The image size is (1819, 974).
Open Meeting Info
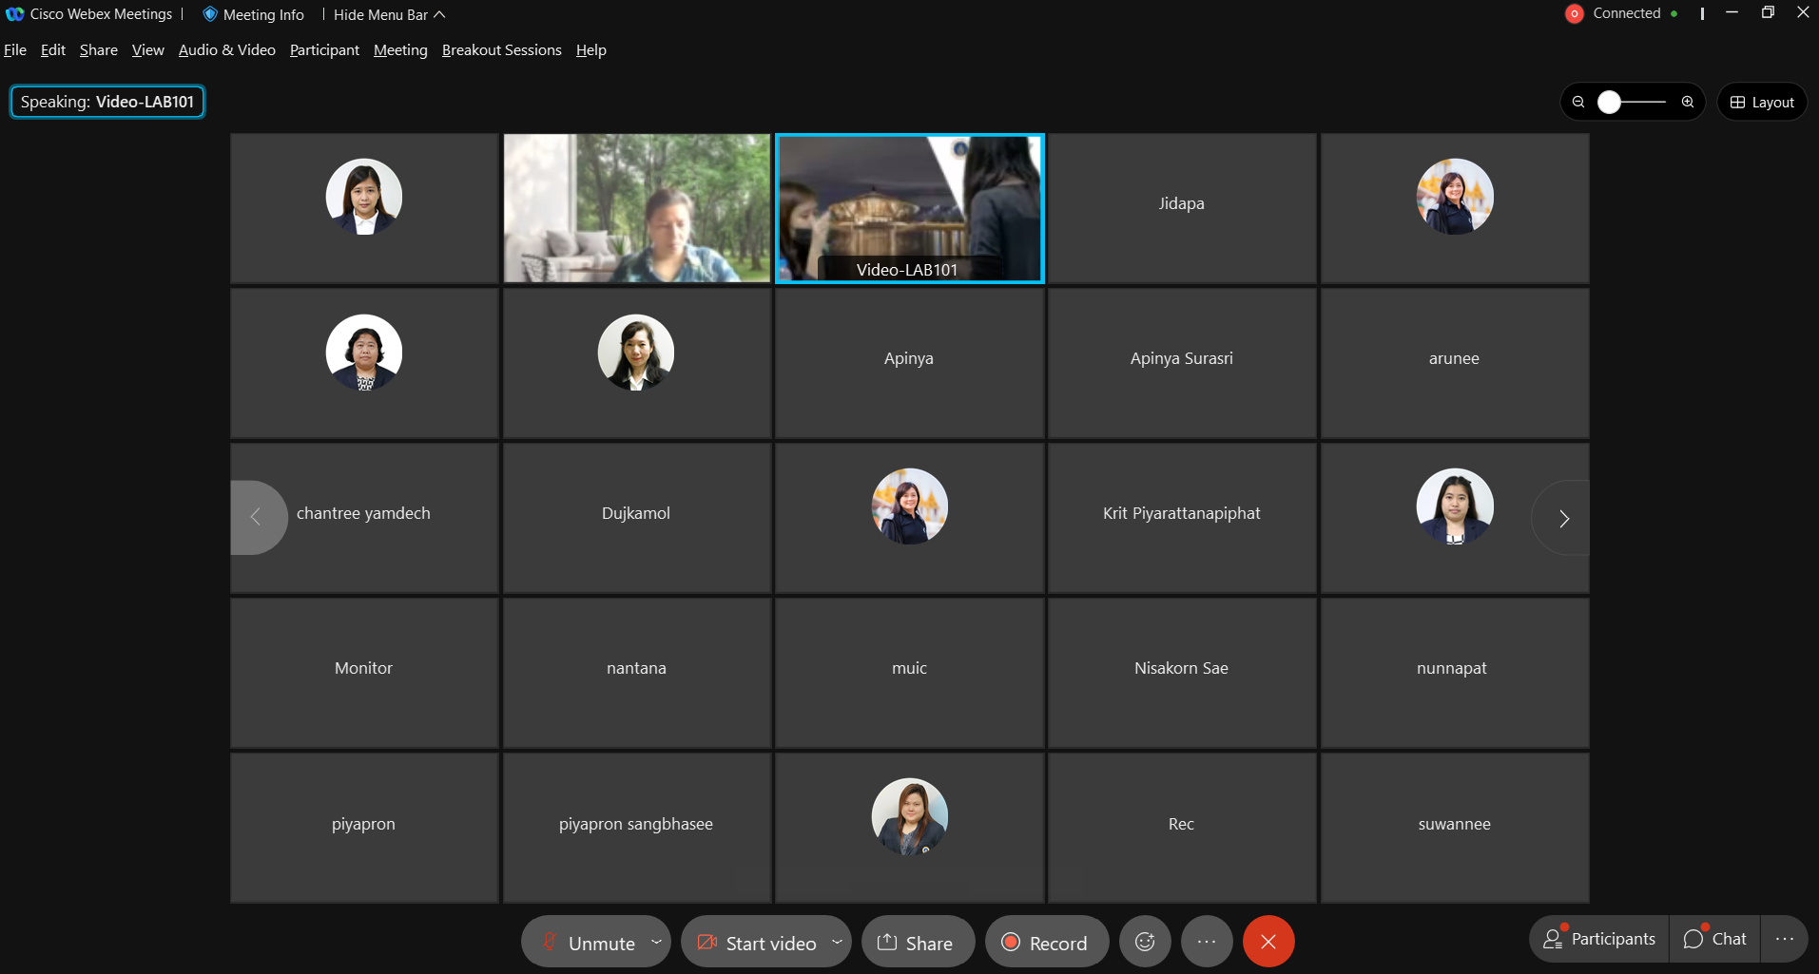point(254,14)
